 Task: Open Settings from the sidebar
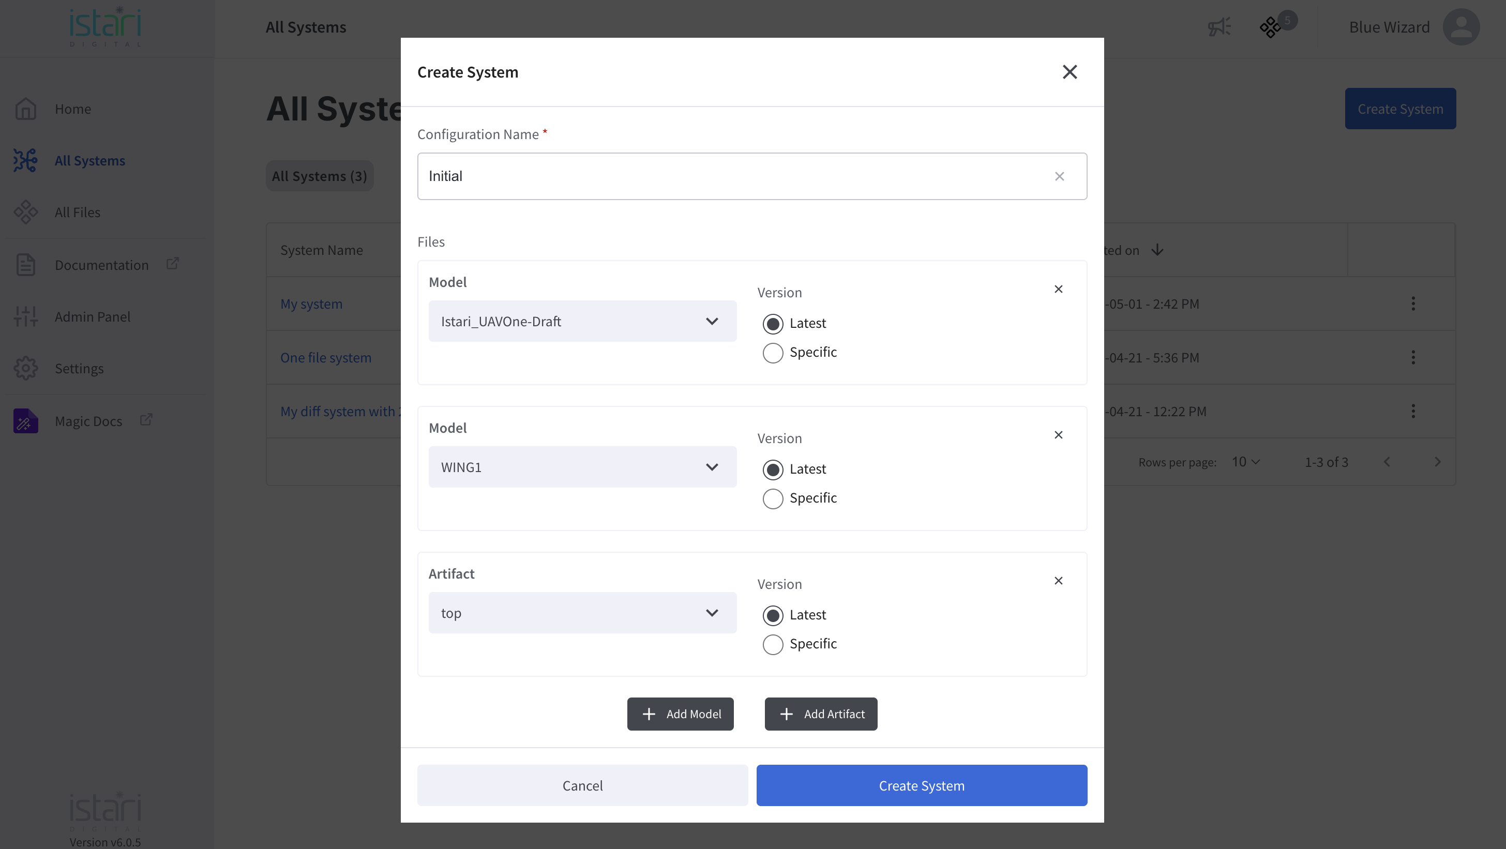tap(79, 369)
